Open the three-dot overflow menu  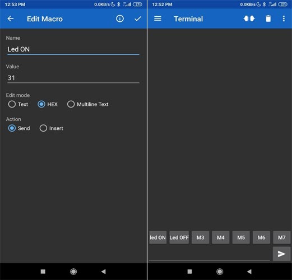(x=284, y=18)
